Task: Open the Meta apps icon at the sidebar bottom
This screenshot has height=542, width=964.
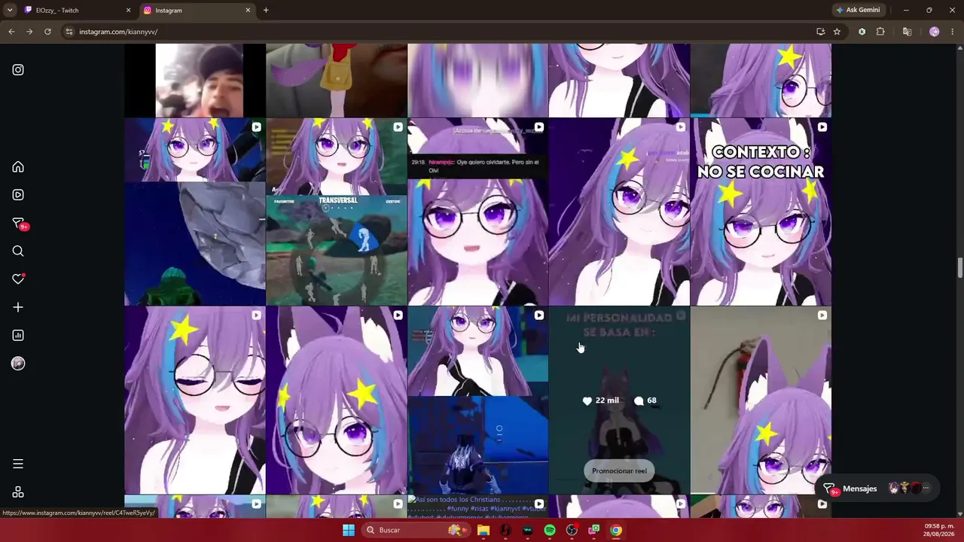Action: 18,492
